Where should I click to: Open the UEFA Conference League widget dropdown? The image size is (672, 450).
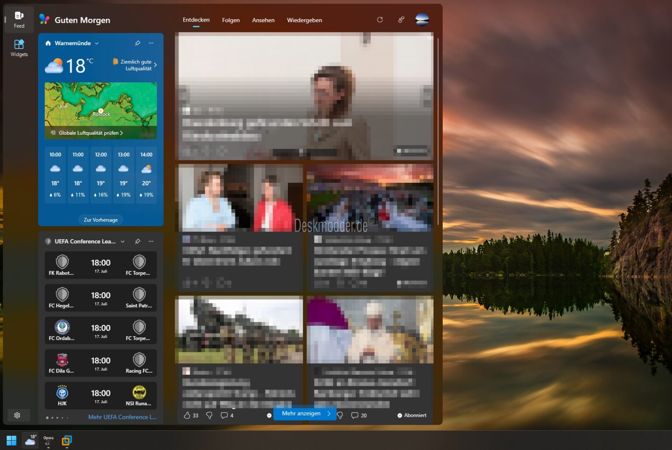(122, 241)
